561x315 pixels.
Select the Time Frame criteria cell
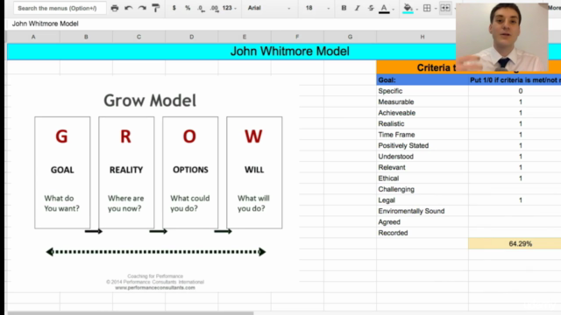[423, 135]
